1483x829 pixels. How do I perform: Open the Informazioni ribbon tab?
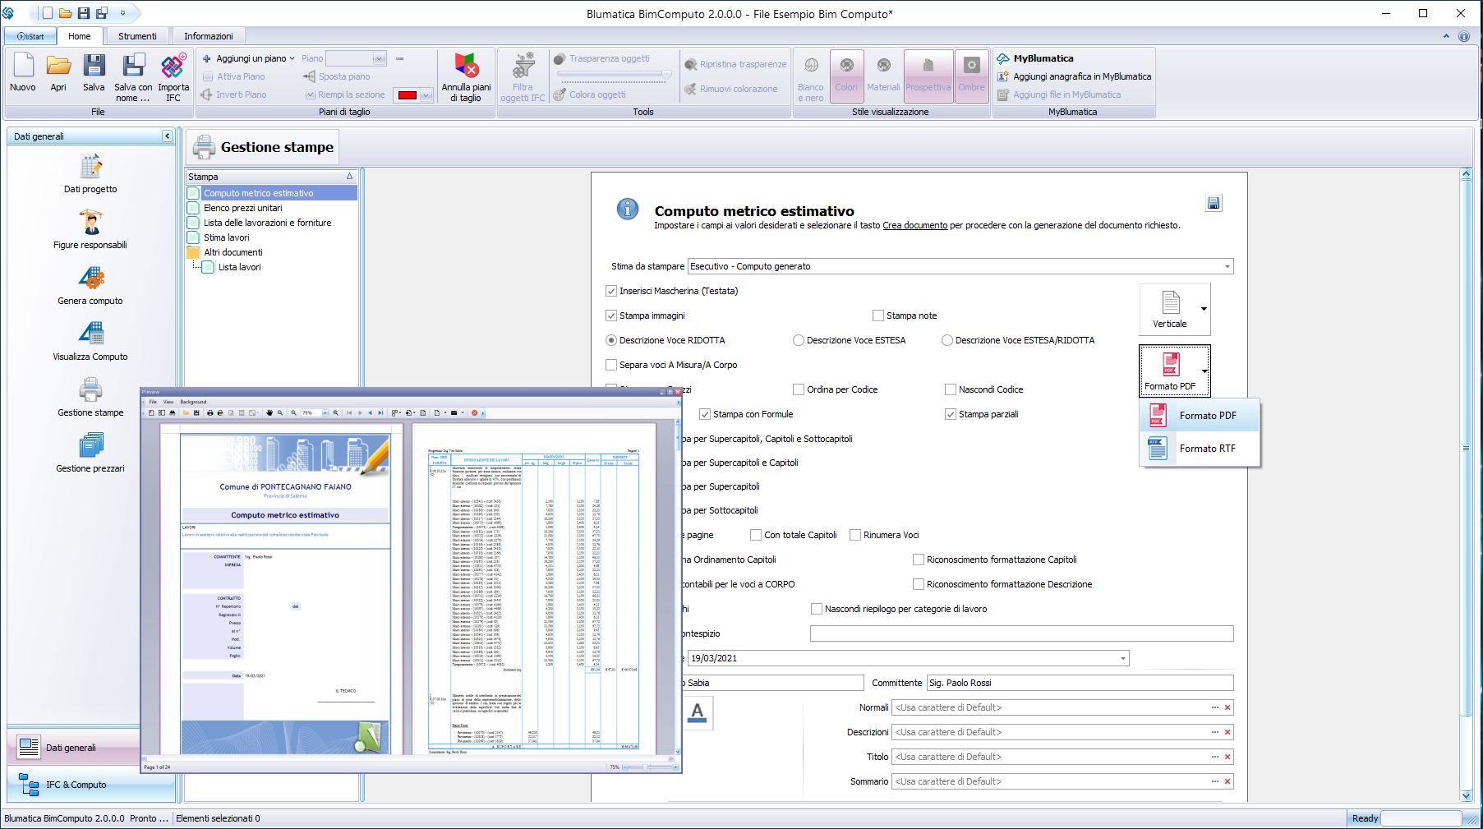209,36
